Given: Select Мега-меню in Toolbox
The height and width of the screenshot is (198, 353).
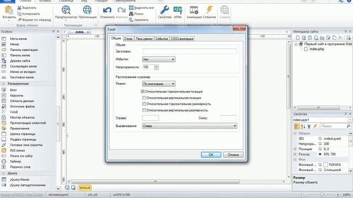Looking at the screenshot, I should coord(18,38).
